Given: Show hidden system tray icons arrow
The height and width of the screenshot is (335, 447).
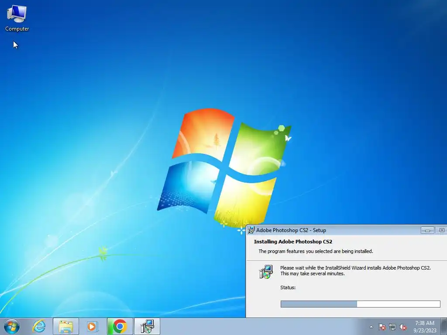Looking at the screenshot, I should (371, 327).
